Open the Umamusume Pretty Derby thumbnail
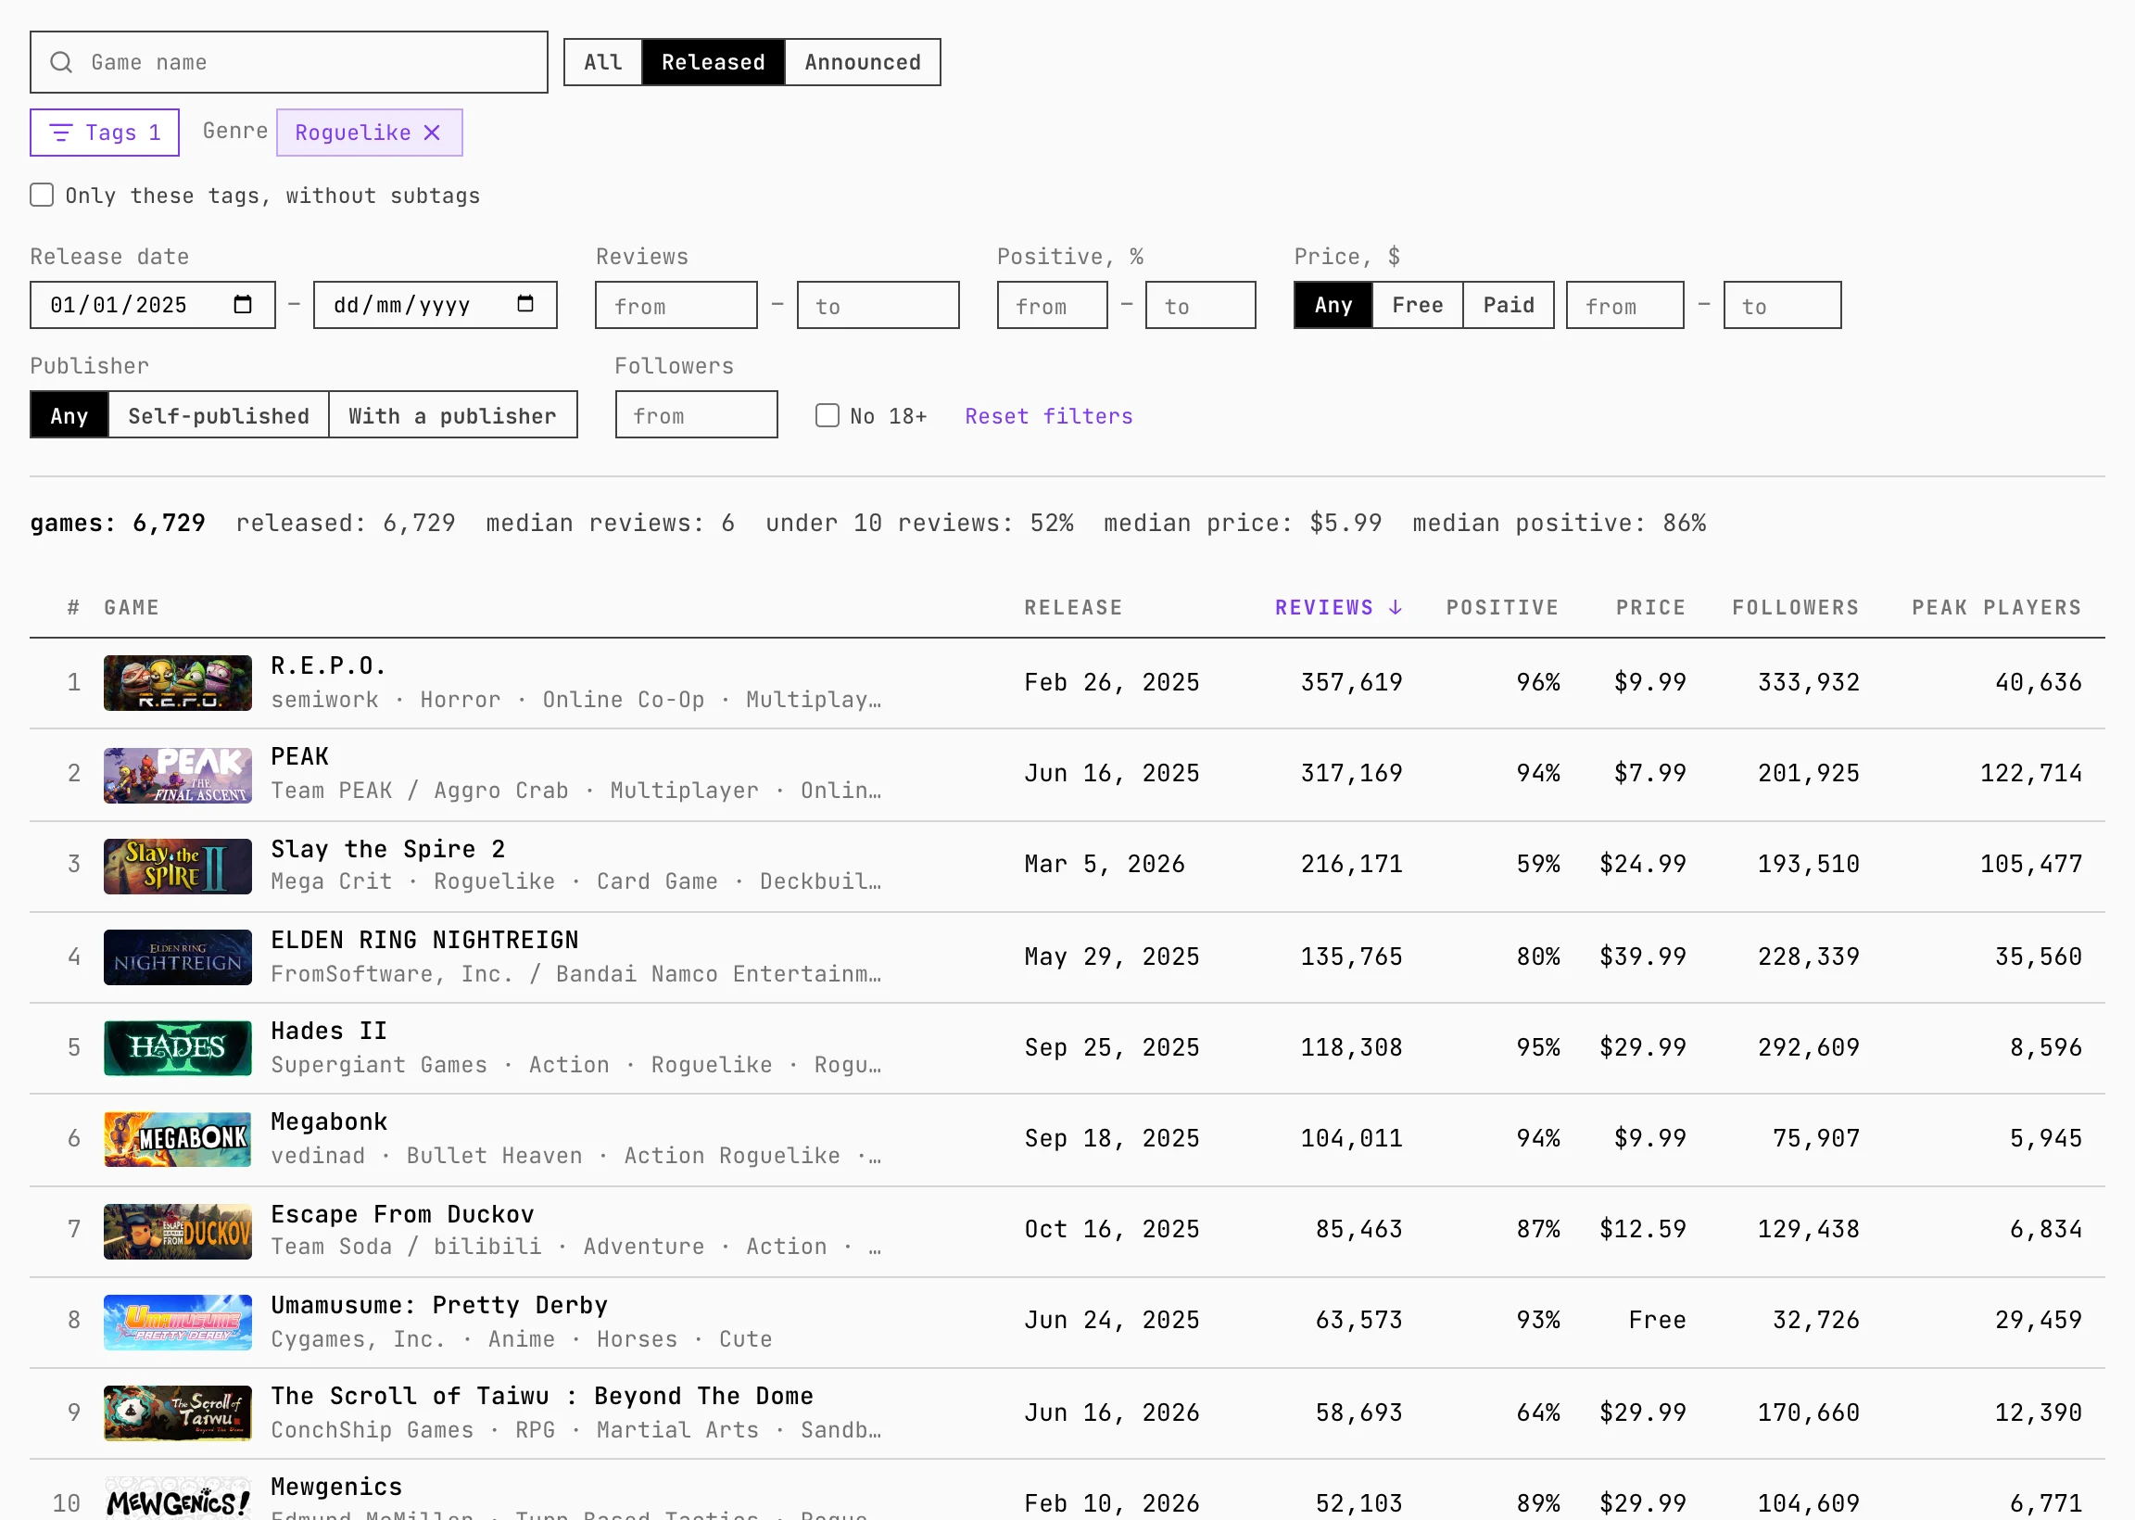 (178, 1322)
